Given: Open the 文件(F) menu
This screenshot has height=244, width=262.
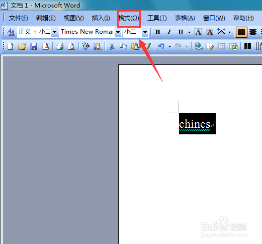Looking at the screenshot, I should point(18,18).
